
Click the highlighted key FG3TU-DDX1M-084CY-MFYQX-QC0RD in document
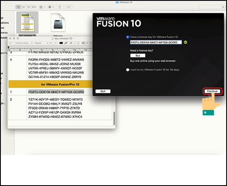pos(56,92)
